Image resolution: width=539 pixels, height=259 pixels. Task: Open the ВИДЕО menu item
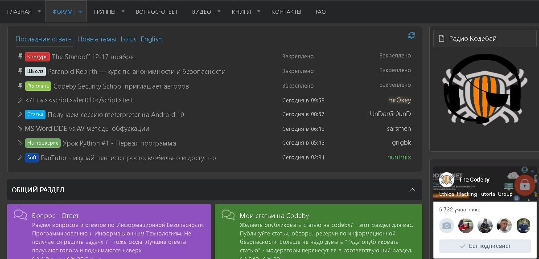click(x=202, y=12)
